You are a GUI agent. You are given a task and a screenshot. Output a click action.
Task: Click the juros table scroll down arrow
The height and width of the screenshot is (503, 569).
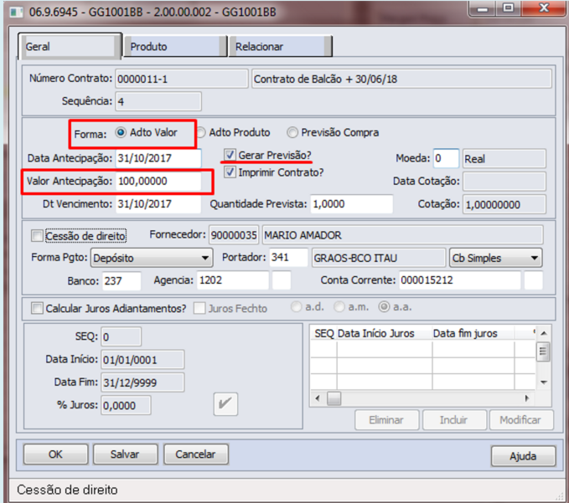544,382
